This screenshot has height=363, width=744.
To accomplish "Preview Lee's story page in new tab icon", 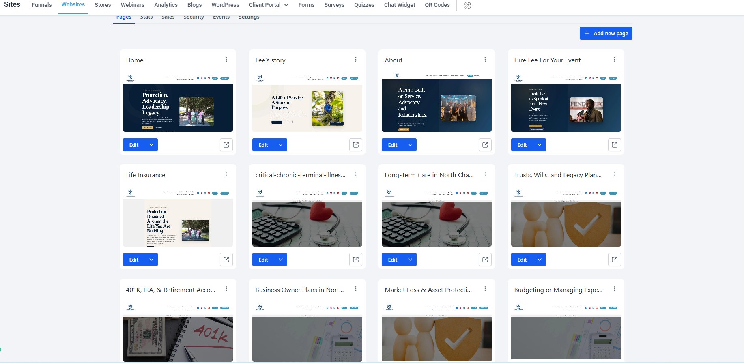I will tap(356, 145).
